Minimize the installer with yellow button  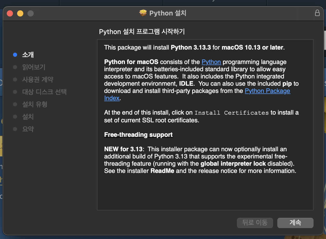point(20,13)
